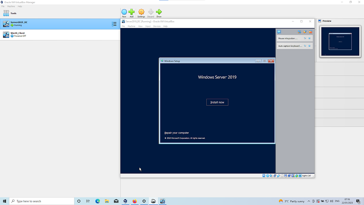Click the keyboard capture status icon
The width and height of the screenshot is (364, 205).
300,176
